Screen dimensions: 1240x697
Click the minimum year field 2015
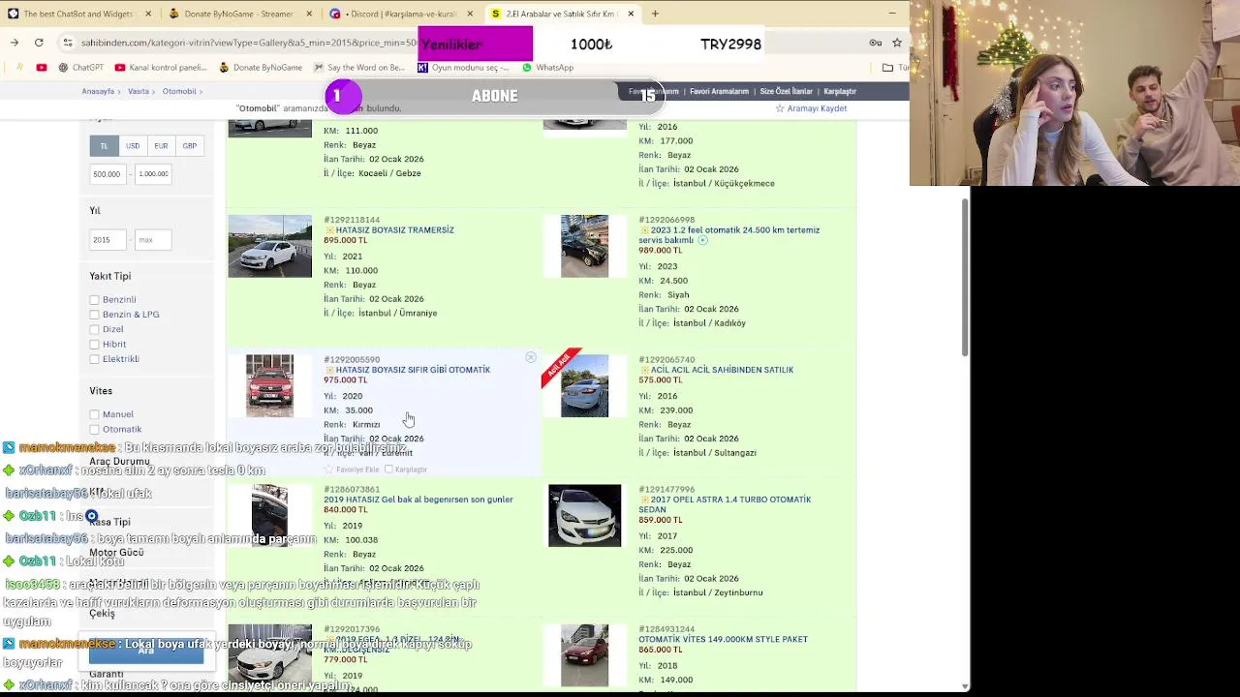coord(108,240)
